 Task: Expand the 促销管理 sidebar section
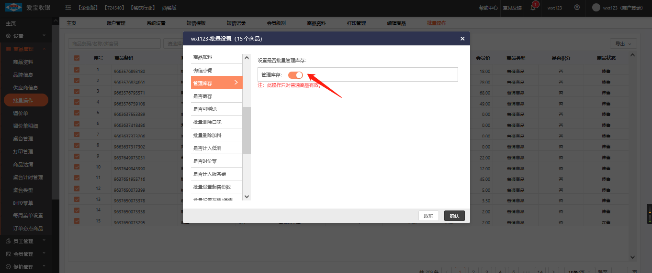44,266
